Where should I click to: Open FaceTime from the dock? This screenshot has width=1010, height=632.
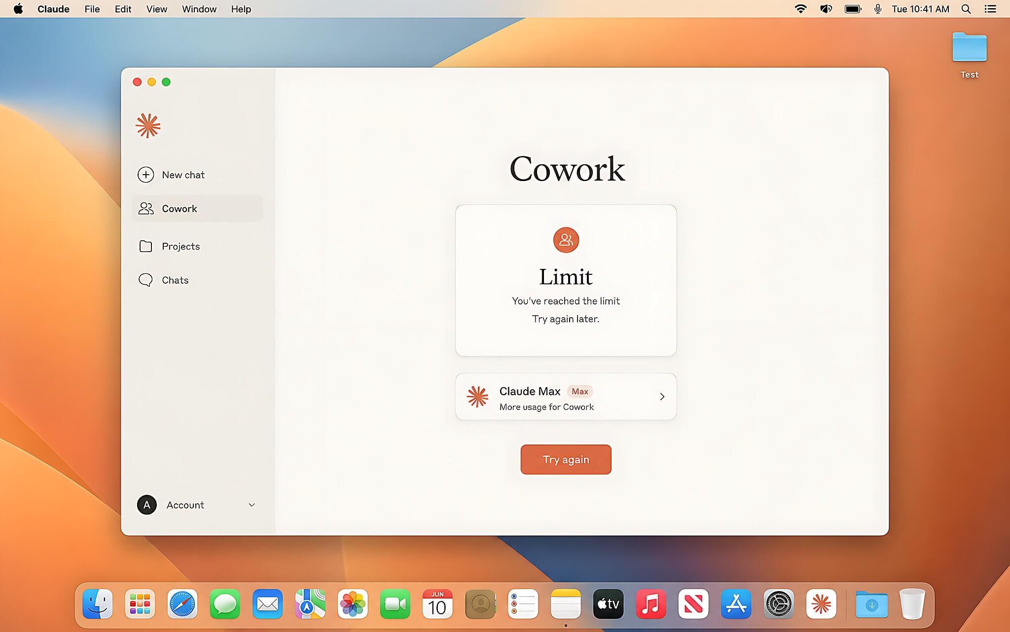[395, 604]
